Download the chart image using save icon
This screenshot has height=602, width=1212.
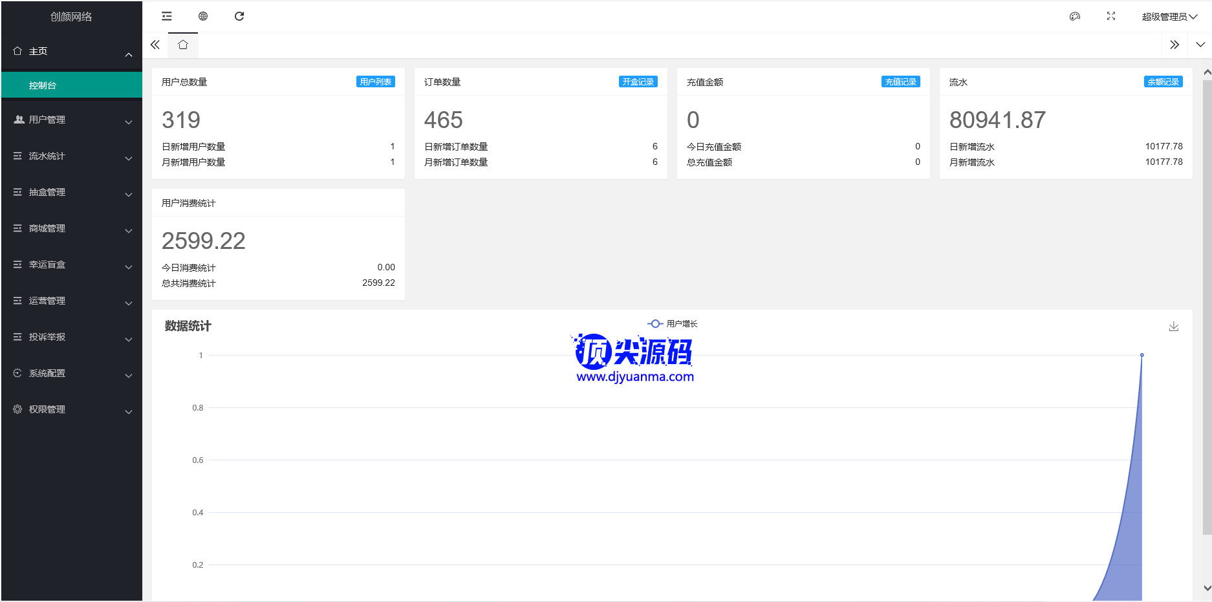[x=1174, y=327]
